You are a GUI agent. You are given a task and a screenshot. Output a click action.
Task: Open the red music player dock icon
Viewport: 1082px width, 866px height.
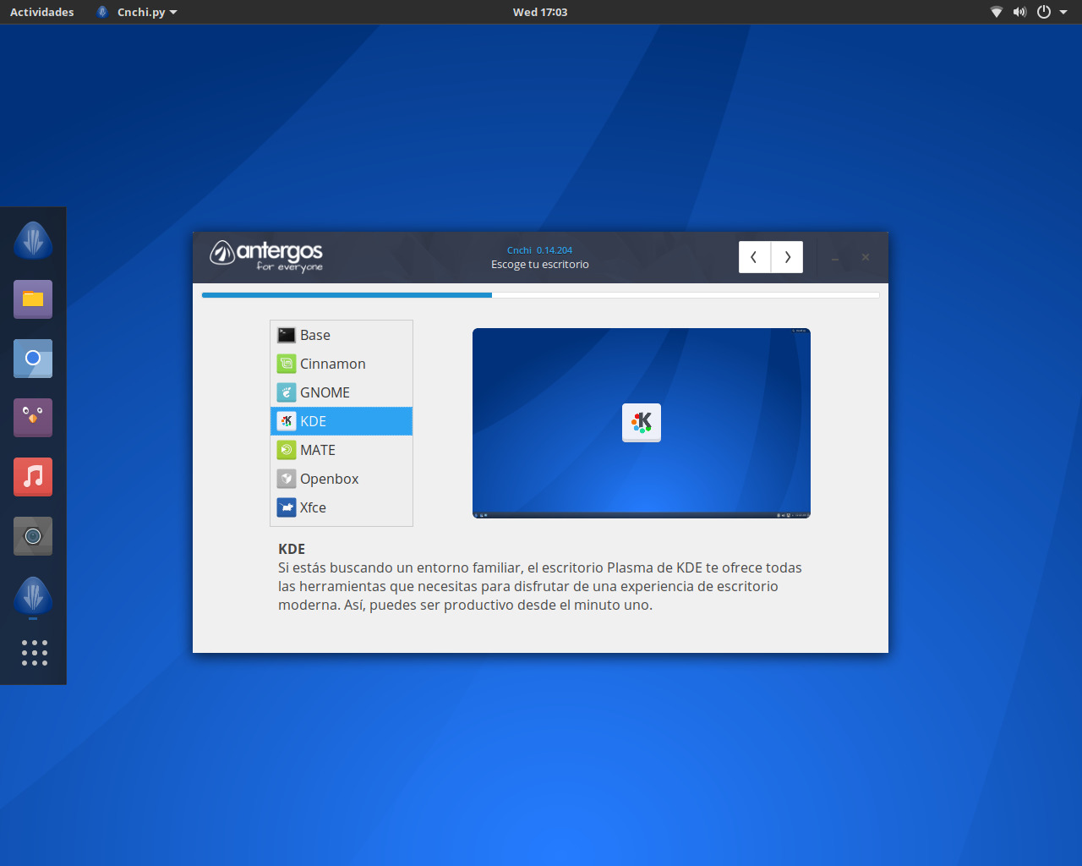pyautogui.click(x=33, y=477)
